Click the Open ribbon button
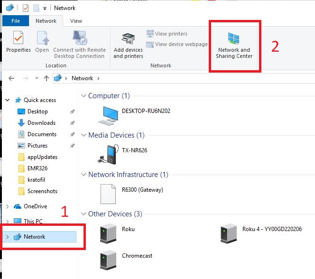 tap(42, 42)
